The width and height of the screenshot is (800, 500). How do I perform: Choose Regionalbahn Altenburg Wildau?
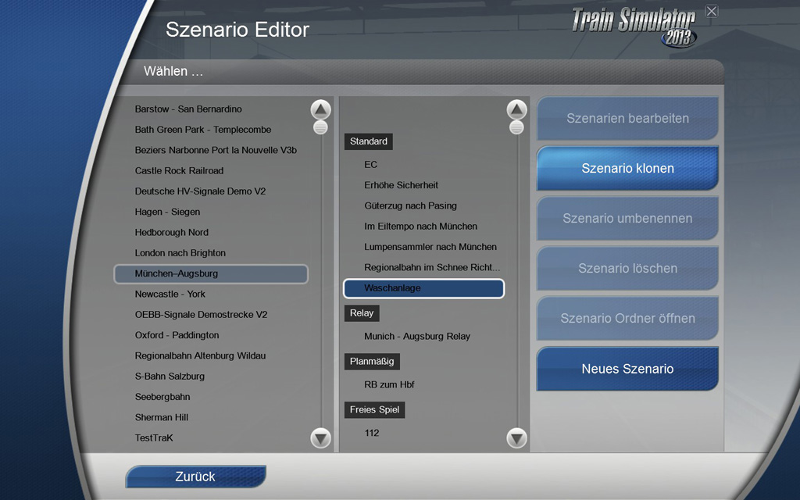(200, 355)
